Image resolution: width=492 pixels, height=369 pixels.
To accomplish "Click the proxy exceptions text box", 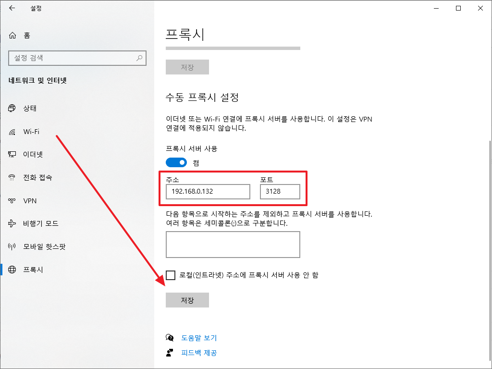I will pos(233,245).
